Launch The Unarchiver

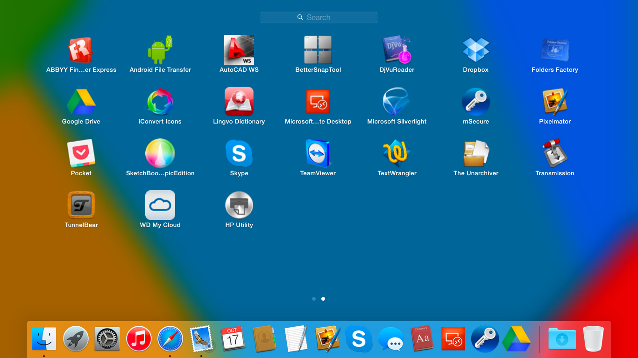tap(476, 154)
